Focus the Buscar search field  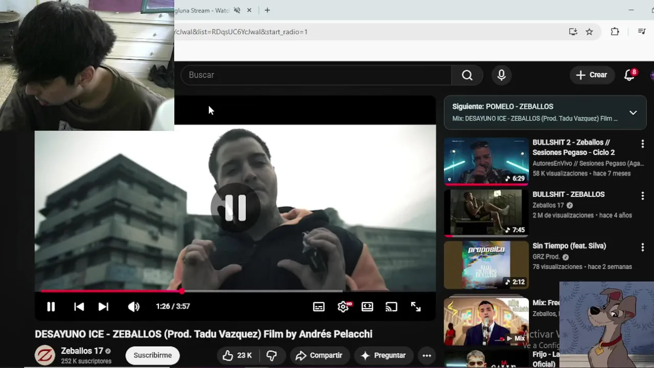(316, 75)
